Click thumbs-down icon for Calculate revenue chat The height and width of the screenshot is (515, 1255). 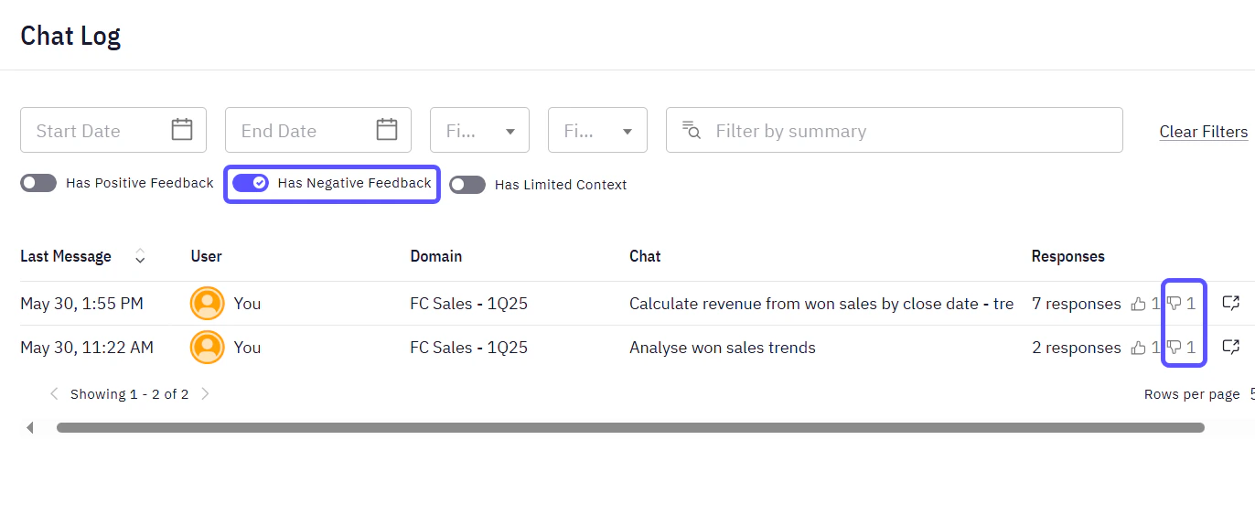point(1174,304)
